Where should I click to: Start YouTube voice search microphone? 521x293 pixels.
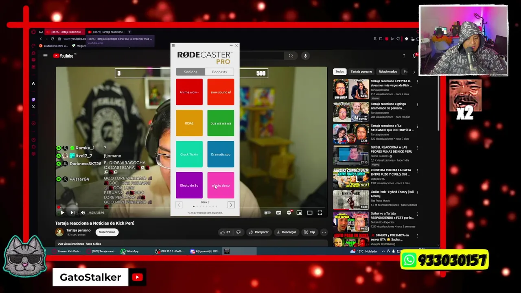point(305,56)
